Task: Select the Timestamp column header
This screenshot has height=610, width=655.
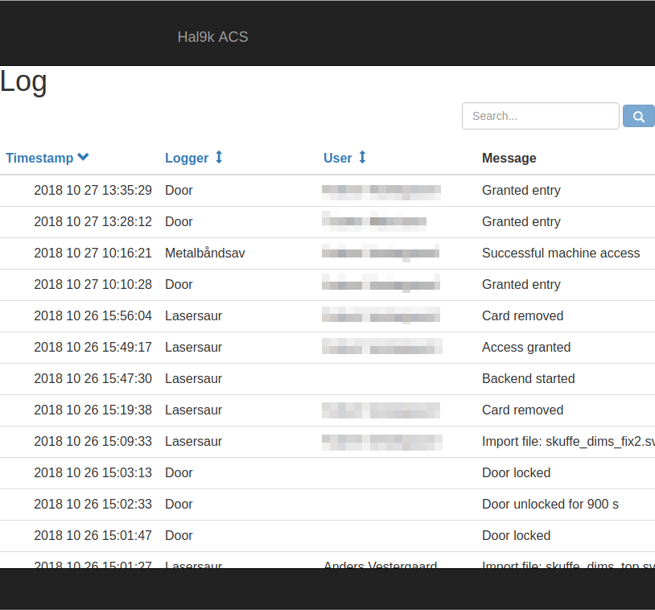Action: click(39, 158)
